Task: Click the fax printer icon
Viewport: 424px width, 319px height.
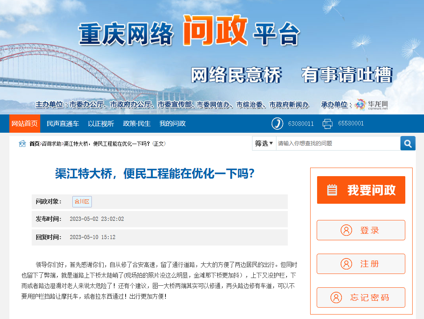Action: 328,123
